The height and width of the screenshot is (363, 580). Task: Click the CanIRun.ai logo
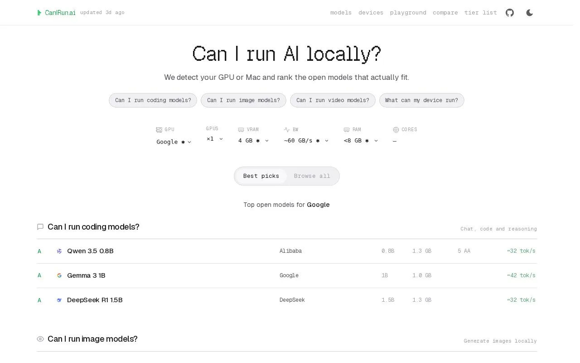56,13
